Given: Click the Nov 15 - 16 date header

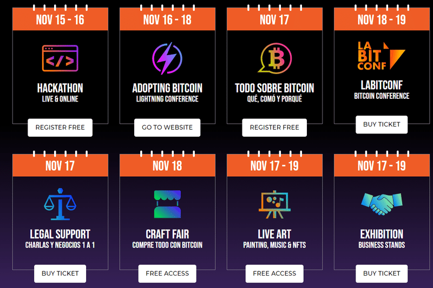Looking at the screenshot, I should (x=60, y=19).
